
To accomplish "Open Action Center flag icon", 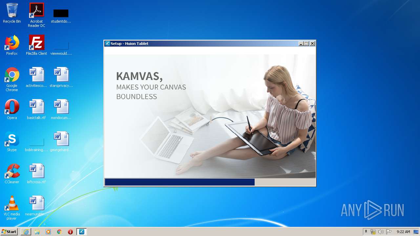I will [x=389, y=232].
